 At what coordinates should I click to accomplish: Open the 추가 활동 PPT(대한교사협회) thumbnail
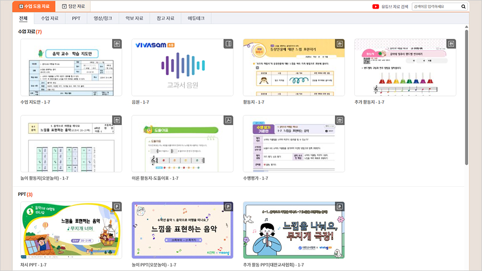click(x=293, y=230)
